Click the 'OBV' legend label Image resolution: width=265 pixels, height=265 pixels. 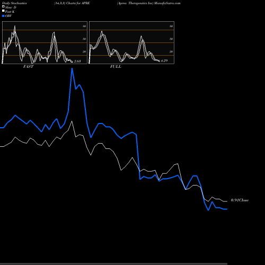point(8,16)
